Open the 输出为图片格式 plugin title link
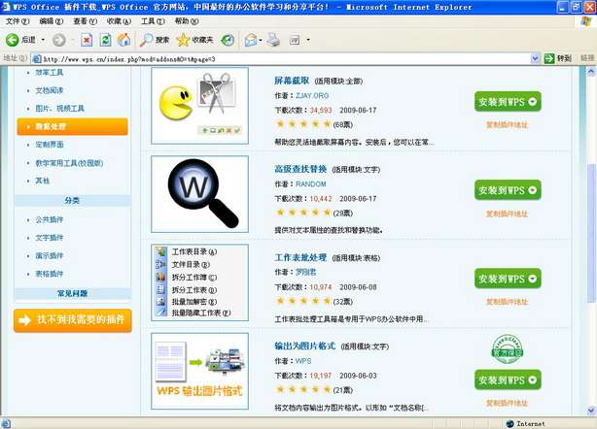Screen dimensions: 597x429 click(305, 346)
